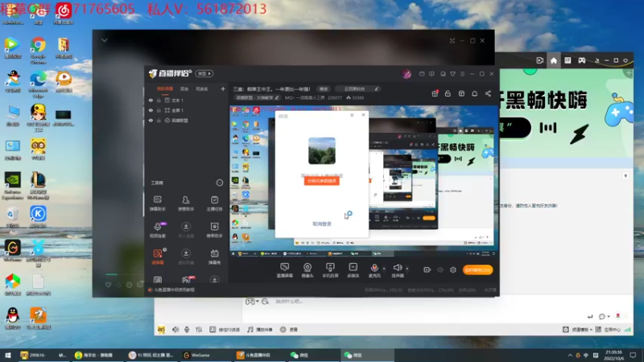Open the Microsoft Edge desktop shortcut

38,84
